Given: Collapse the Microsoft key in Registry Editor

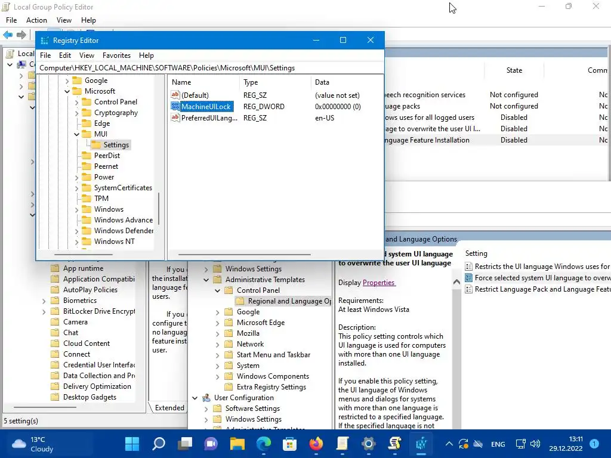Looking at the screenshot, I should click(67, 91).
